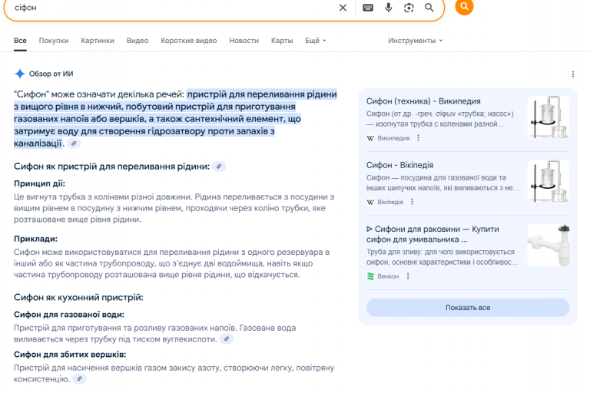Image resolution: width=590 pixels, height=393 pixels.
Task: Go to the "Видео" tab
Action: [x=138, y=41]
